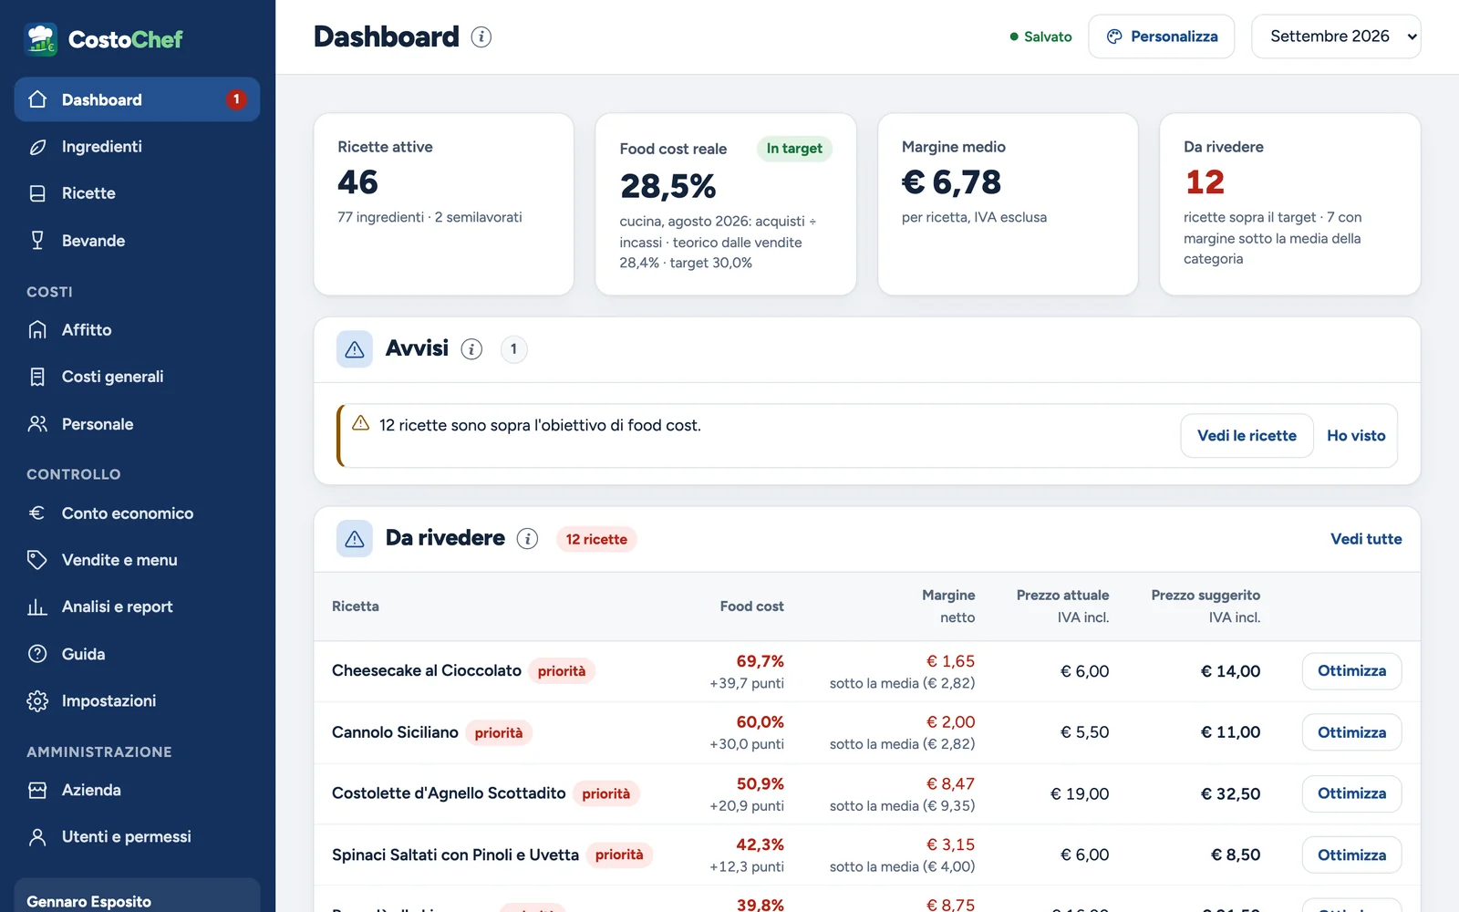Click the Vendite e menu tag icon
The height and width of the screenshot is (912, 1459).
[37, 560]
